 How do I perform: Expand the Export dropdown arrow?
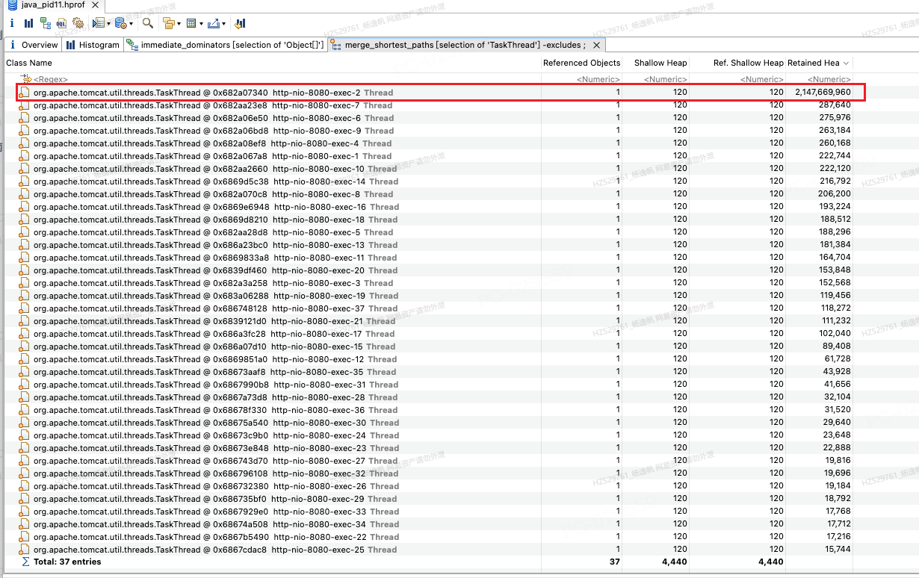click(x=223, y=24)
